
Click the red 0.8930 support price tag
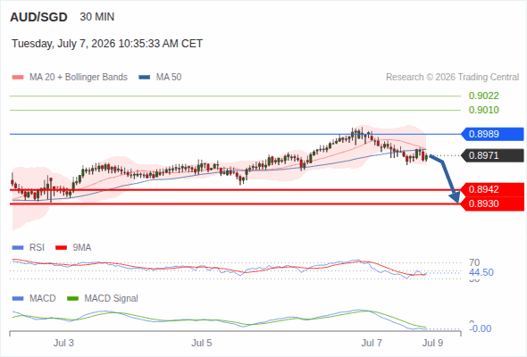coord(492,203)
